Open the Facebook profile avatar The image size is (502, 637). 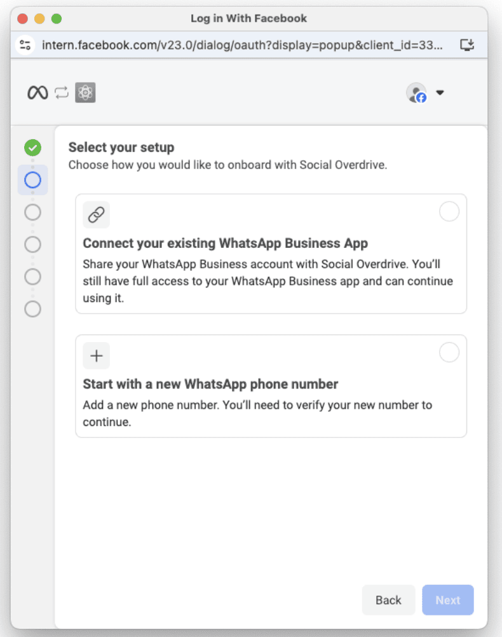point(416,93)
